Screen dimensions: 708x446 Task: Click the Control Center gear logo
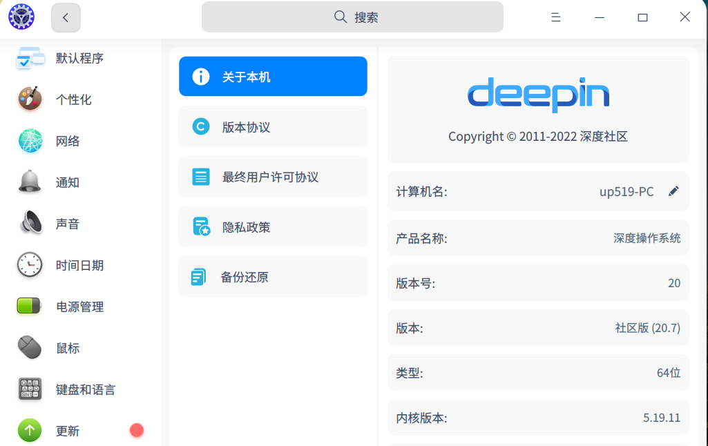(21, 17)
